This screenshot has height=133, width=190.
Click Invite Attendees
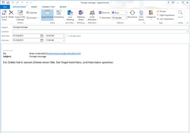coord(92,15)
